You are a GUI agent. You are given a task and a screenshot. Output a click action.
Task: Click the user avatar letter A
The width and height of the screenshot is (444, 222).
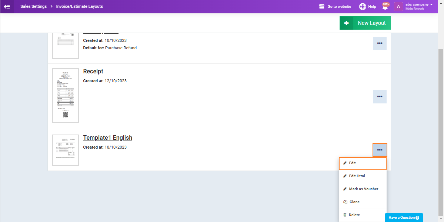(398, 6)
